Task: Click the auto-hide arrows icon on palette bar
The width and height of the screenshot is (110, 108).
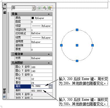Action: (5, 8)
